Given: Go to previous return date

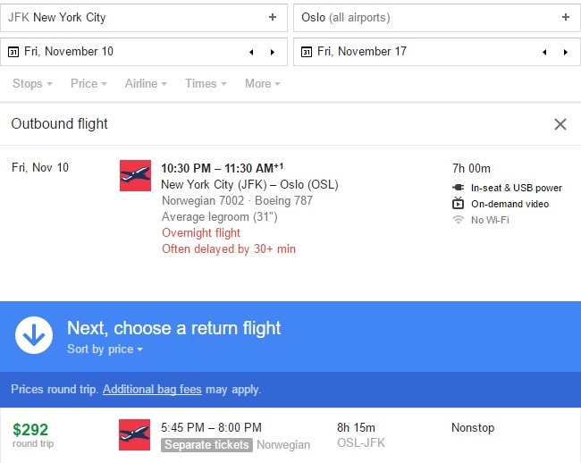Looking at the screenshot, I should pyautogui.click(x=544, y=52).
